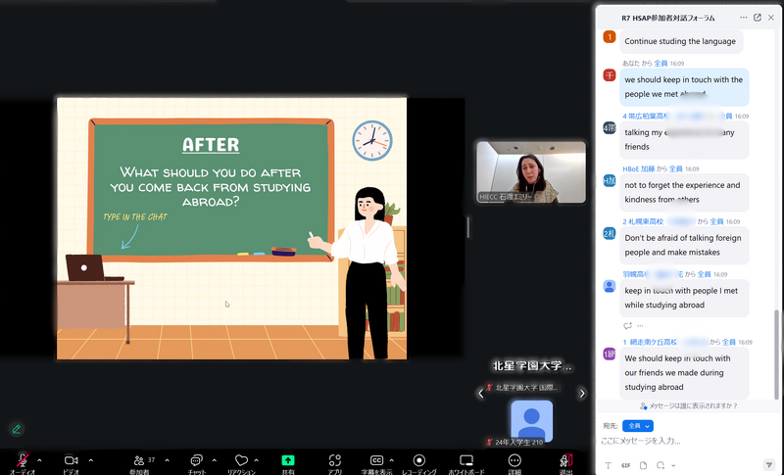Click the recording icon

pos(419,460)
